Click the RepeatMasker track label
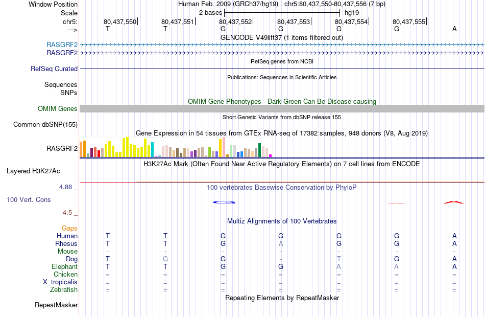The height and width of the screenshot is (317, 485). click(56, 305)
